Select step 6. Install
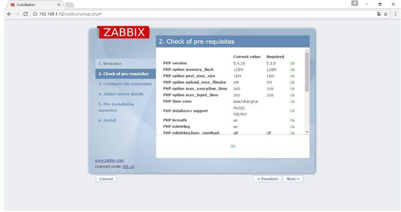The height and width of the screenshot is (212, 401). pos(107,120)
